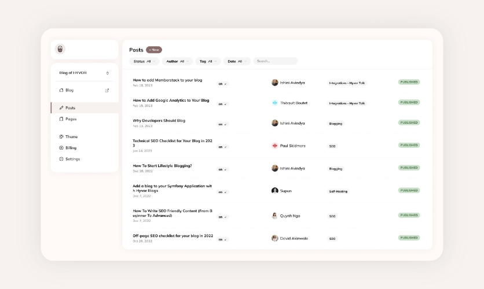
Task: Click the Hyvor Blogs logo icon
Action: coord(60,49)
